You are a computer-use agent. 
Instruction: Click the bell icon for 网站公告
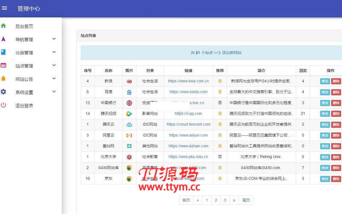point(3,79)
